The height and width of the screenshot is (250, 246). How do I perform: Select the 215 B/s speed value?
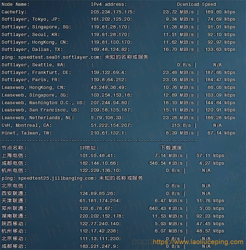[x=181, y=125]
